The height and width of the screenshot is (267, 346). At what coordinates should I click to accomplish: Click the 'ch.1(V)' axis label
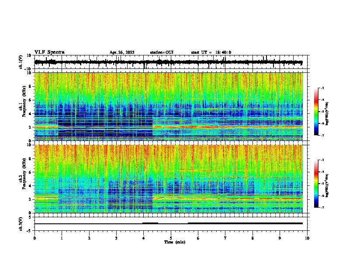pos(21,62)
